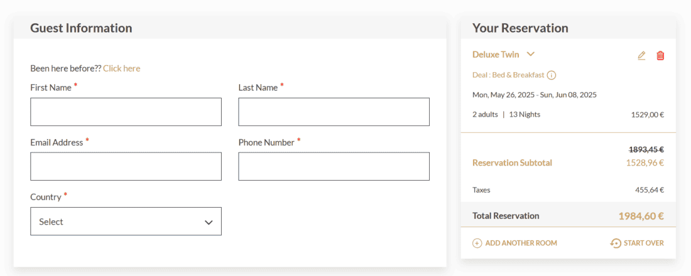The height and width of the screenshot is (276, 691).
Task: Click the Total Reservation amount 1984,60 €
Action: [641, 216]
